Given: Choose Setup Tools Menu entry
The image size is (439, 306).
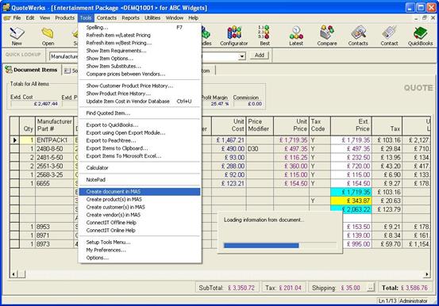Looking at the screenshot, I should coord(140,243).
